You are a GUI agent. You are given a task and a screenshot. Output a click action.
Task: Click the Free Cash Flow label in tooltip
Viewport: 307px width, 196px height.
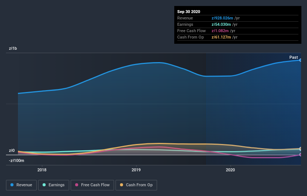coord(191,31)
